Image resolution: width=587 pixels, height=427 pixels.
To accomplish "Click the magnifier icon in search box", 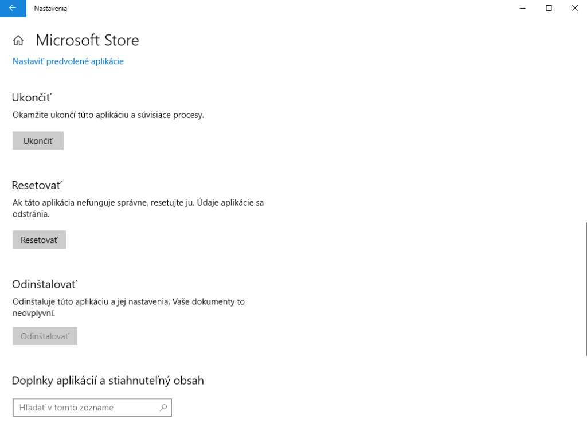I will coord(163,408).
